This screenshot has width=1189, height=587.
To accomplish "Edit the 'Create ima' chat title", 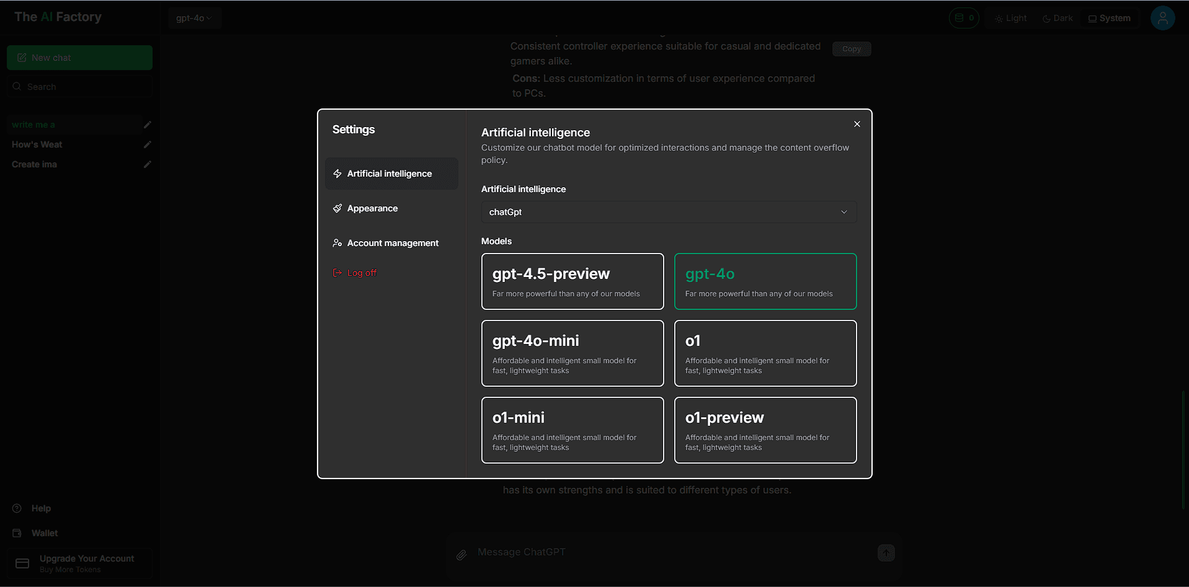I will click(x=148, y=164).
